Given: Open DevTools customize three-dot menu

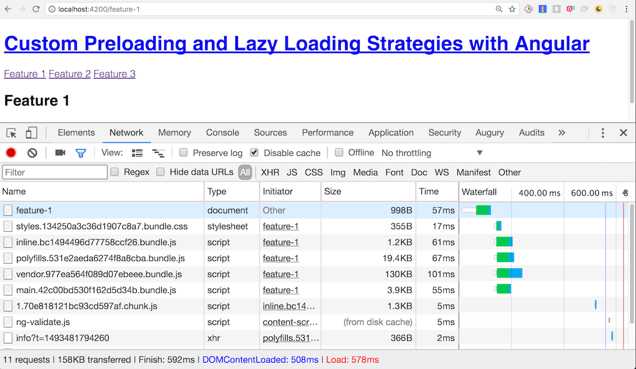Looking at the screenshot, I should click(x=603, y=133).
